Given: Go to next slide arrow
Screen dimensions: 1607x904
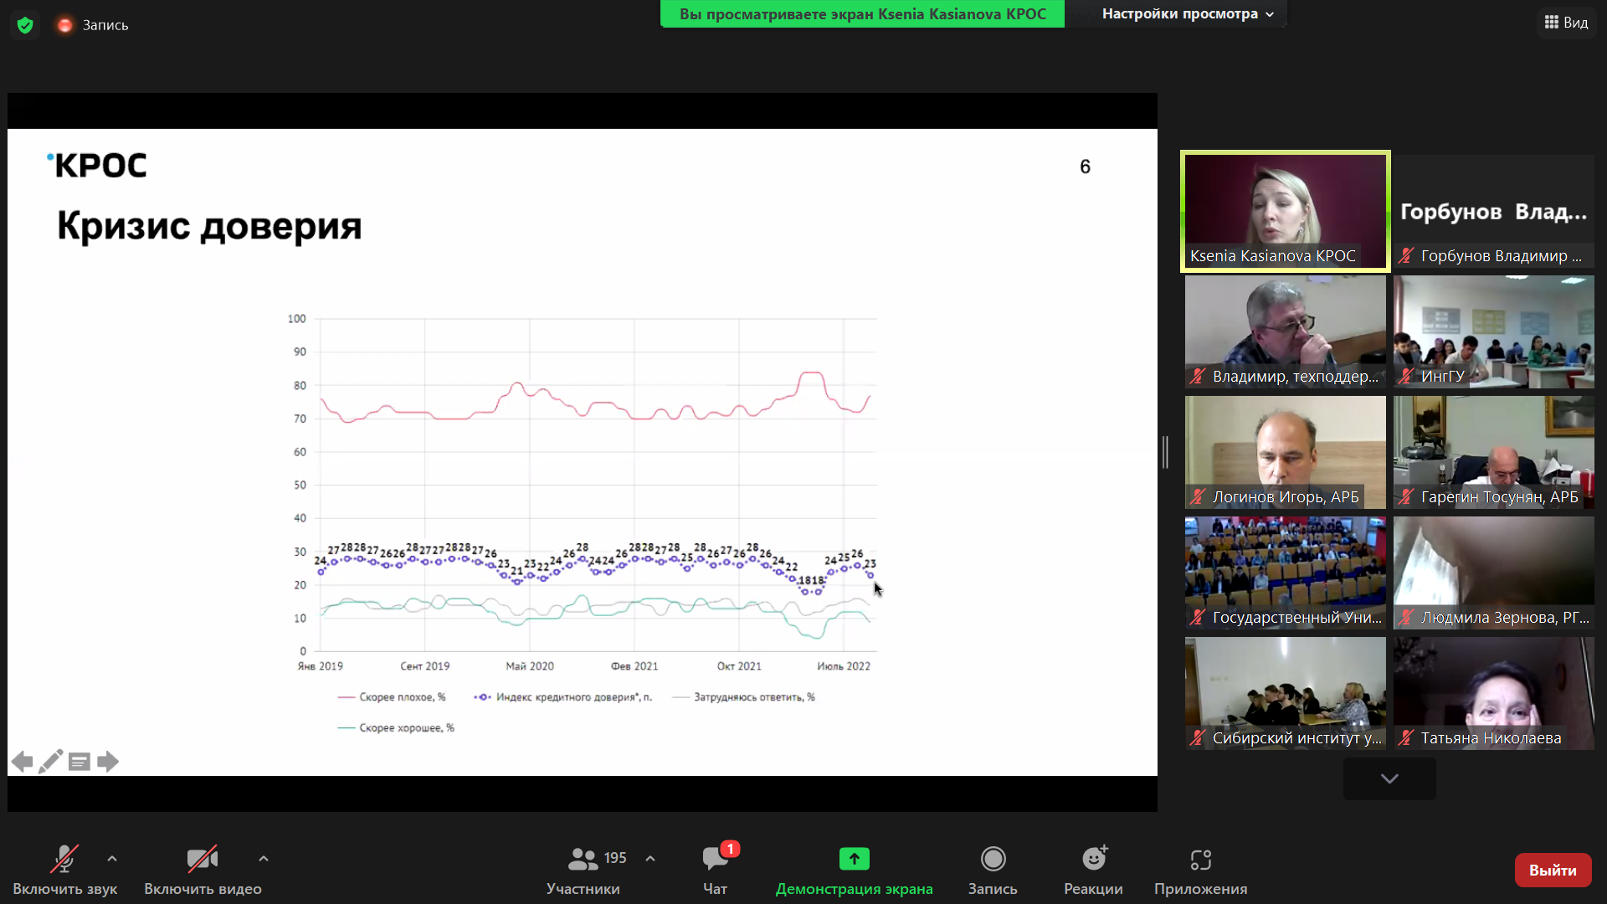Looking at the screenshot, I should (x=108, y=762).
